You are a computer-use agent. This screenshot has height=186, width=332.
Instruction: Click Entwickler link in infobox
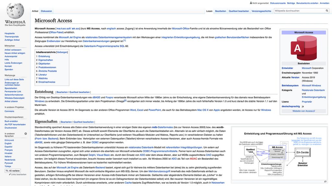(x=287, y=68)
